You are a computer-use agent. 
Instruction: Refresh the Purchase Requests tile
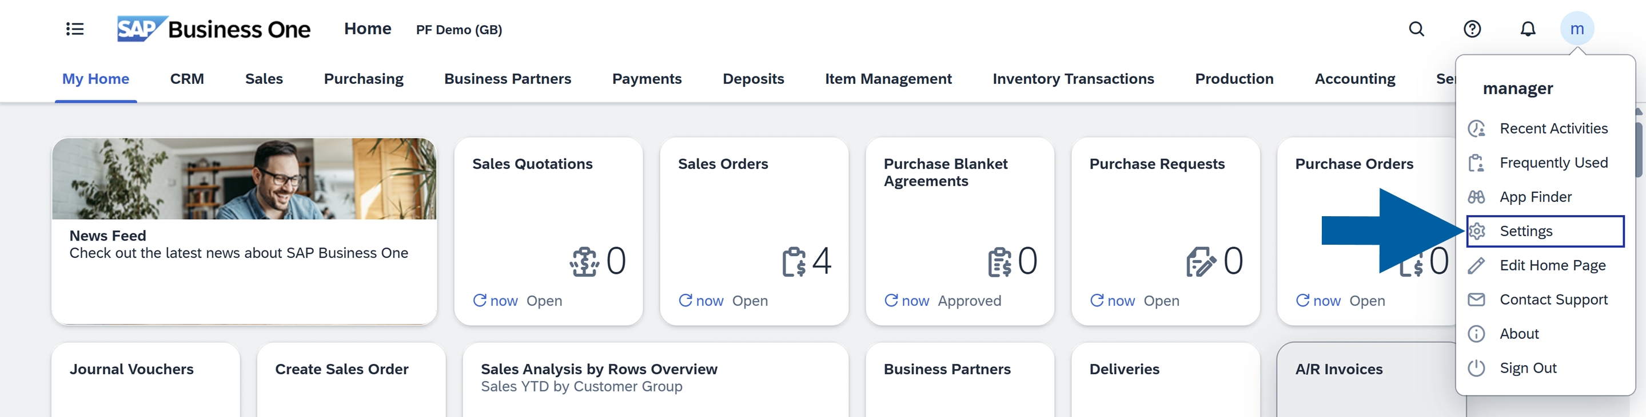click(x=1098, y=300)
